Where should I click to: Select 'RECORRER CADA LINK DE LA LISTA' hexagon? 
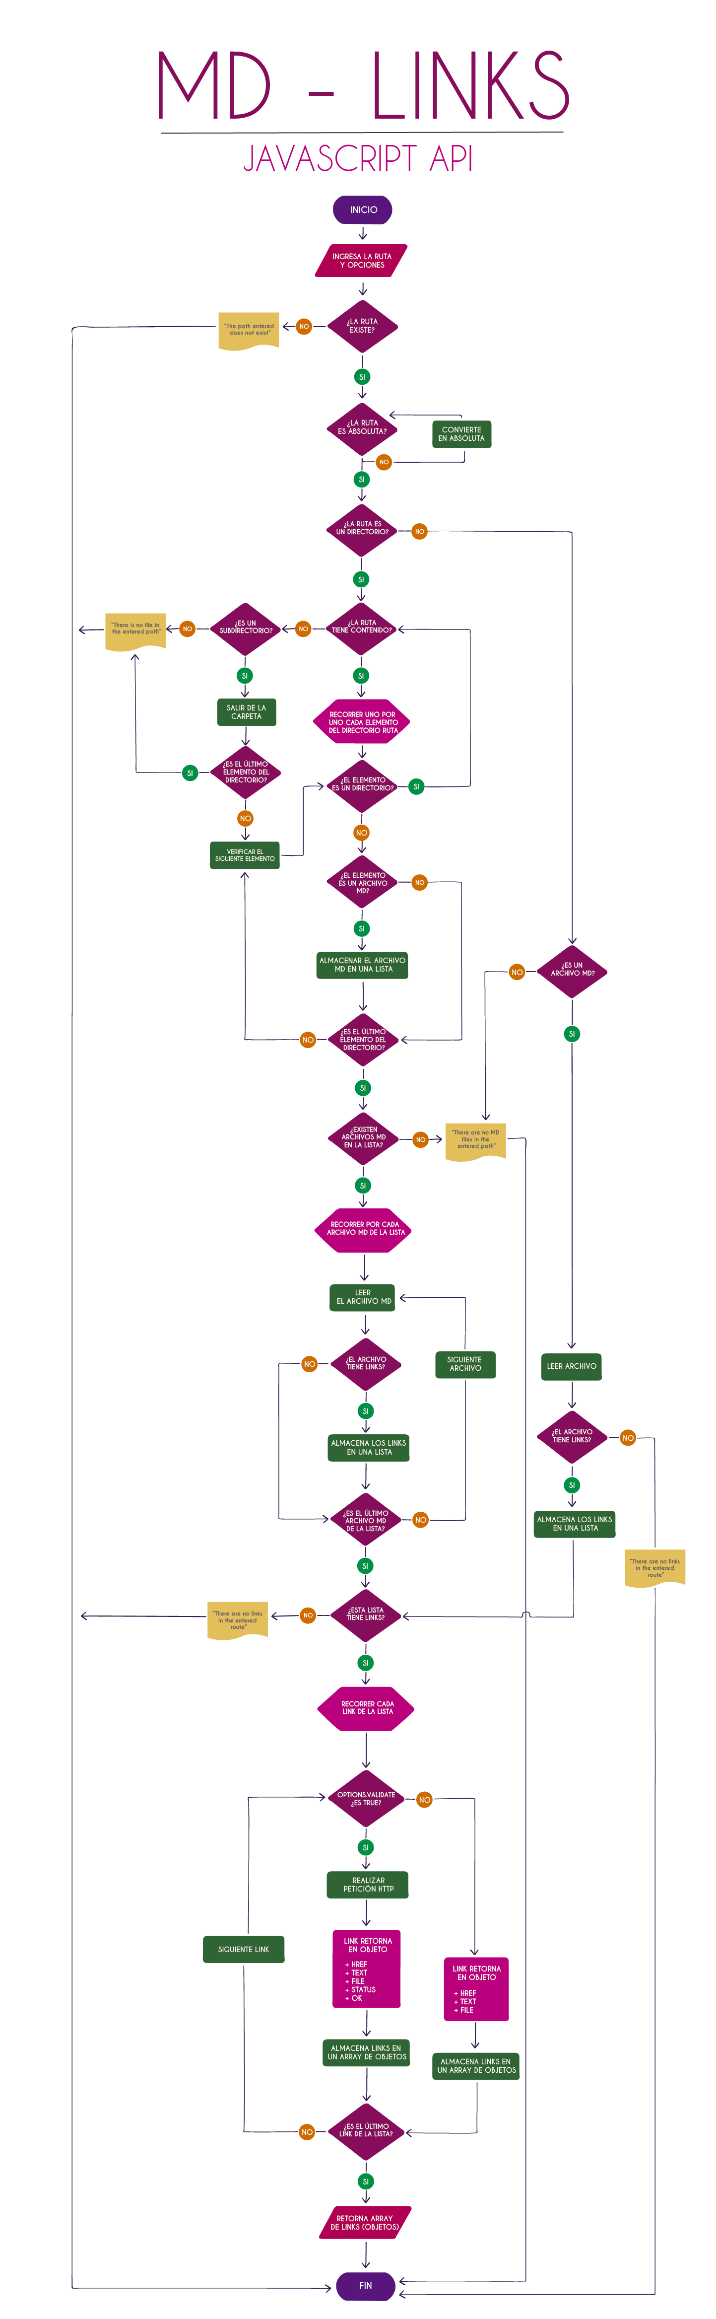[x=365, y=1708]
